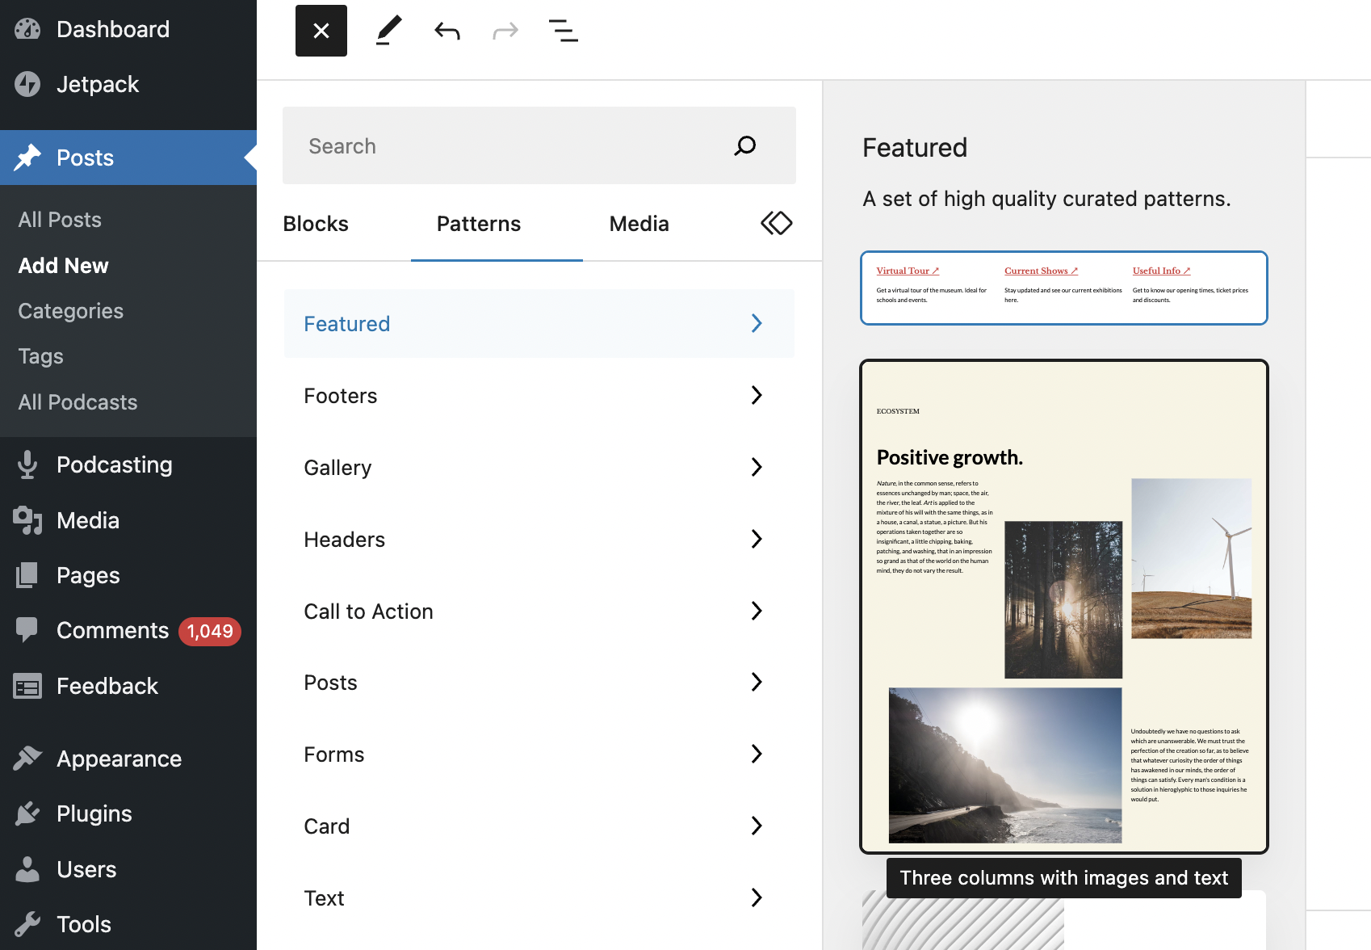Image resolution: width=1371 pixels, height=950 pixels.
Task: Open Jetpack from the sidebar
Action: (x=97, y=84)
